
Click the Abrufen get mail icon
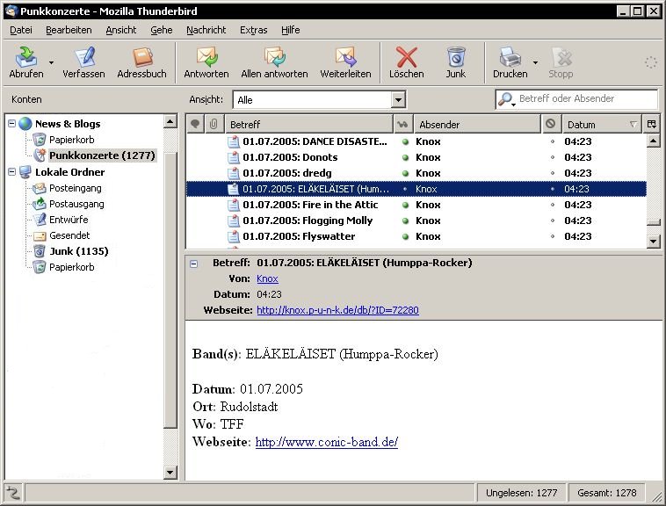[x=26, y=57]
